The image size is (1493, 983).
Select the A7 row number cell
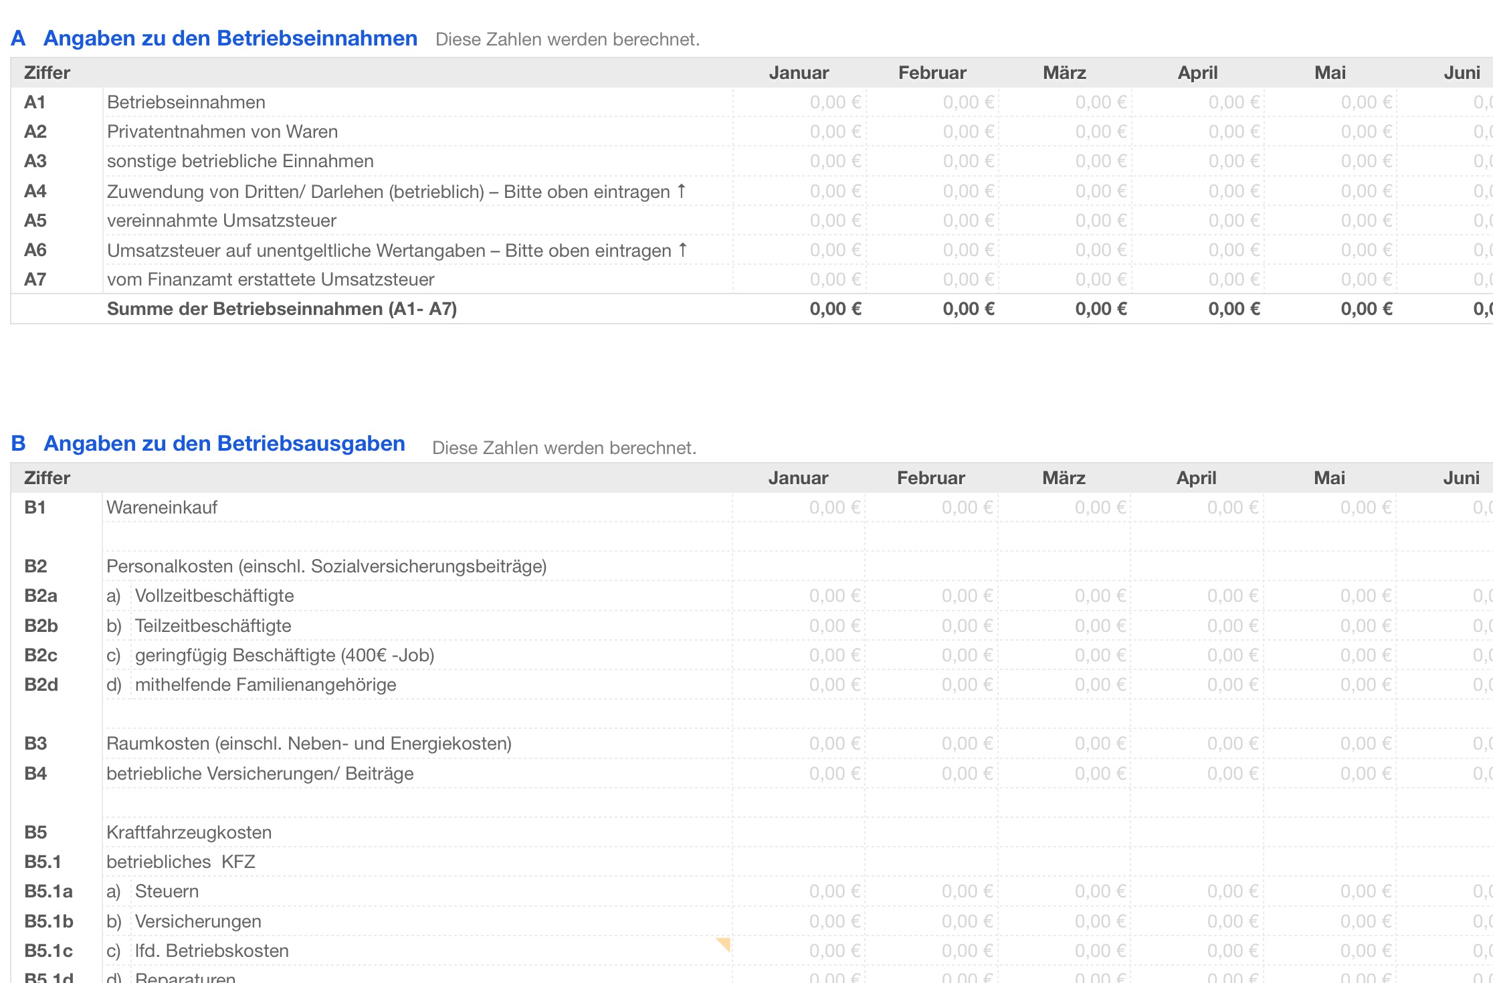point(35,280)
